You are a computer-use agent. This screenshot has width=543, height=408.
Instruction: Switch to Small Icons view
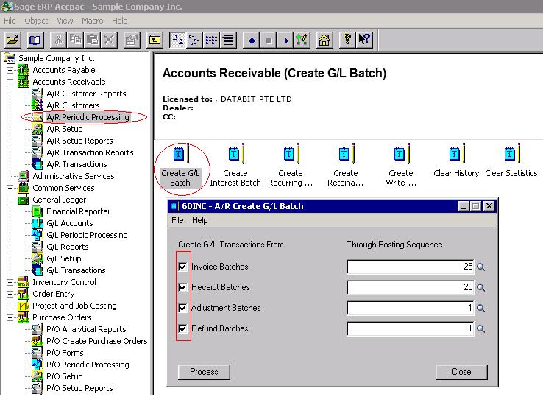click(x=194, y=40)
